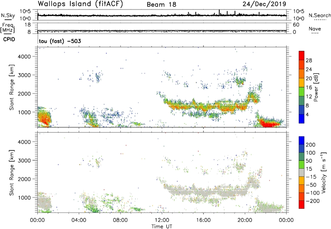The height and width of the screenshot is (229, 331).
Task: Click the 'N.Search' legend label
Action: (x=319, y=15)
